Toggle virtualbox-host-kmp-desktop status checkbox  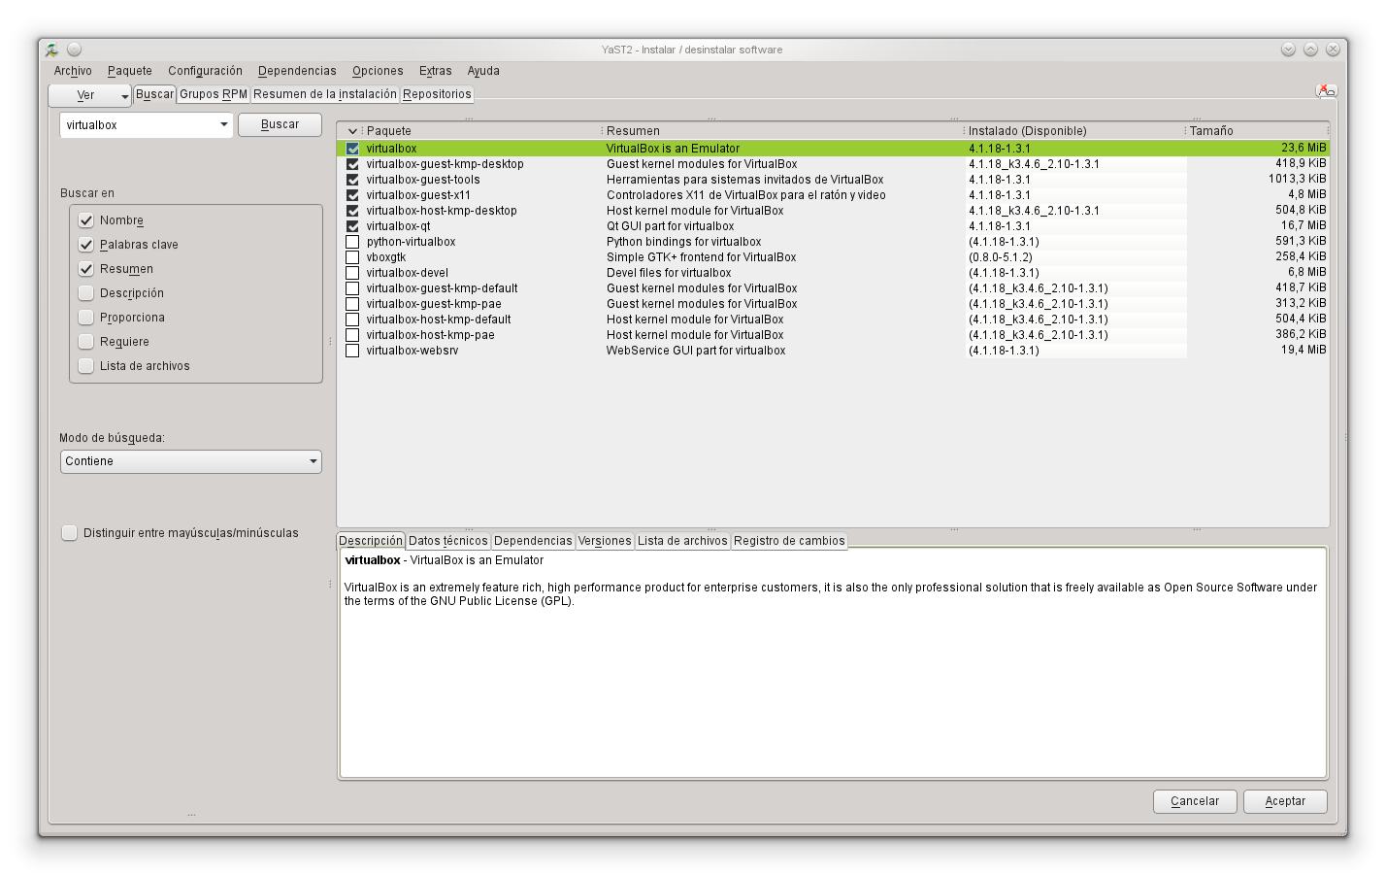pyautogui.click(x=352, y=211)
